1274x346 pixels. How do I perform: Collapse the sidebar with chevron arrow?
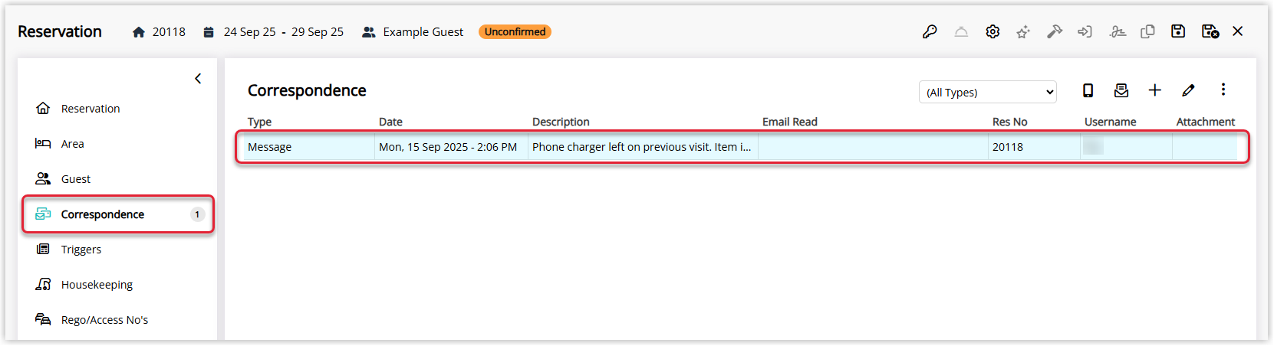click(198, 78)
